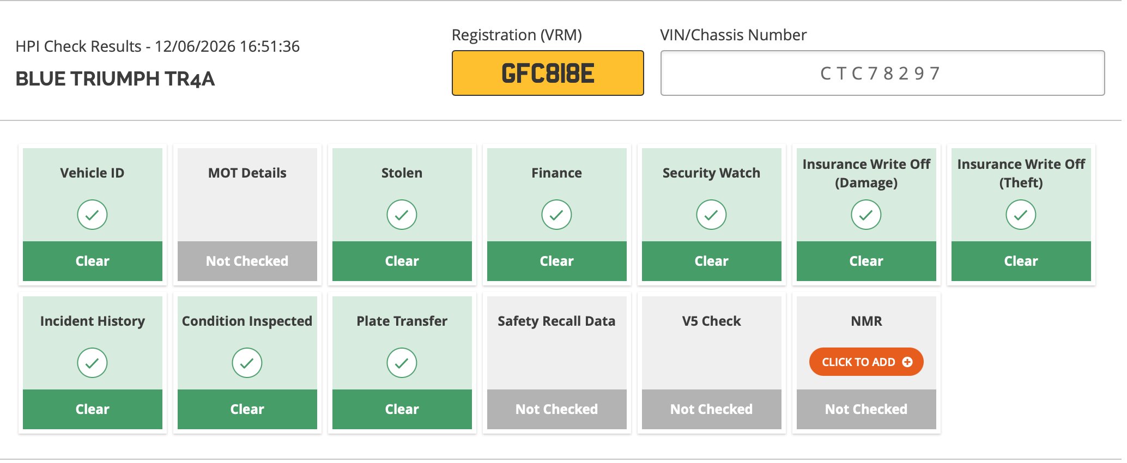Click the Stolen check tick icon
This screenshot has height=463, width=1127.
pyautogui.click(x=402, y=215)
